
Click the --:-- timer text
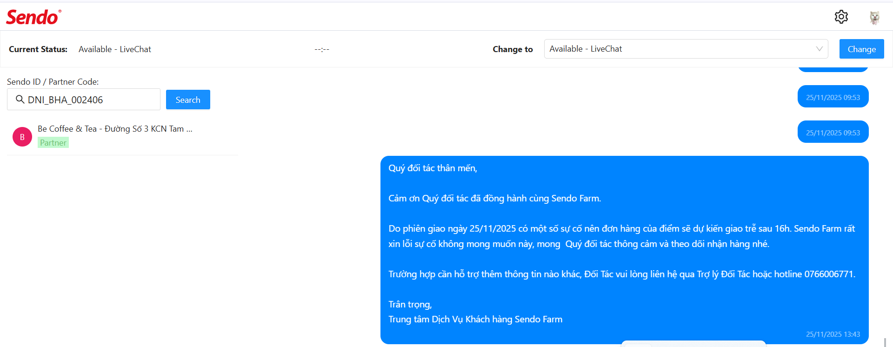pos(322,49)
